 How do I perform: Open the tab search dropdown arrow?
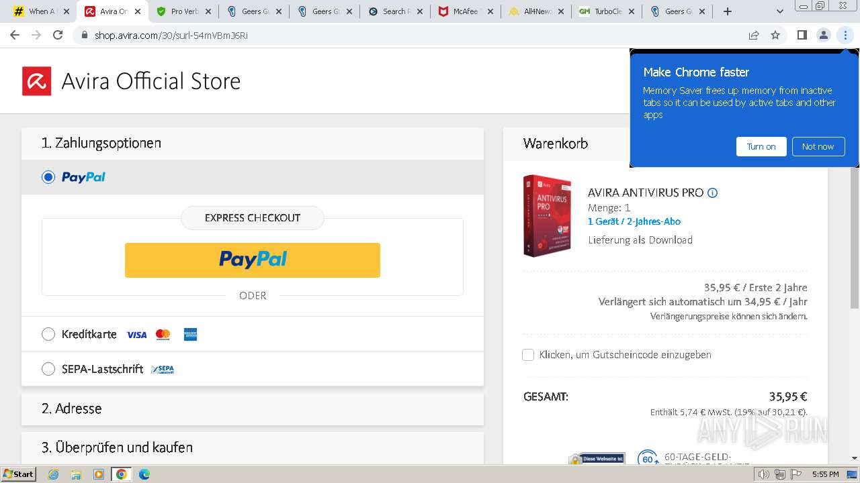780,11
